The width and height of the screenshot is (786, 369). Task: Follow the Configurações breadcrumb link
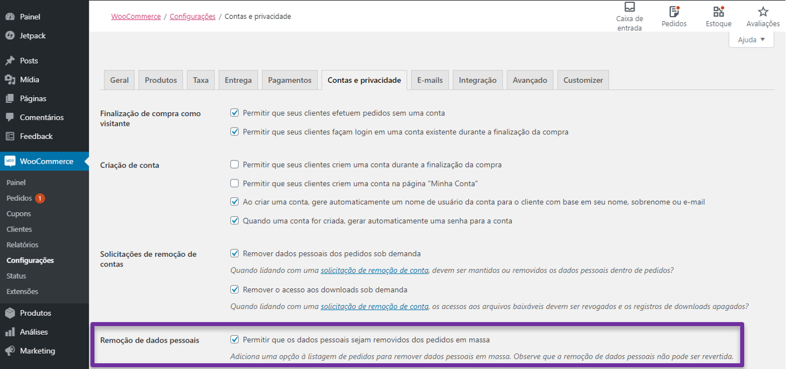[192, 17]
